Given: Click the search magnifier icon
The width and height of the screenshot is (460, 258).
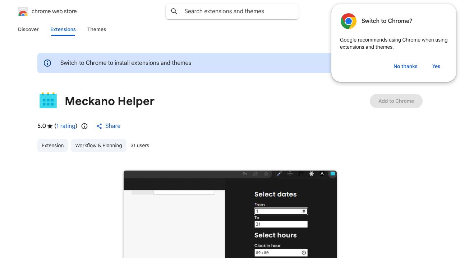Looking at the screenshot, I should [x=174, y=11].
